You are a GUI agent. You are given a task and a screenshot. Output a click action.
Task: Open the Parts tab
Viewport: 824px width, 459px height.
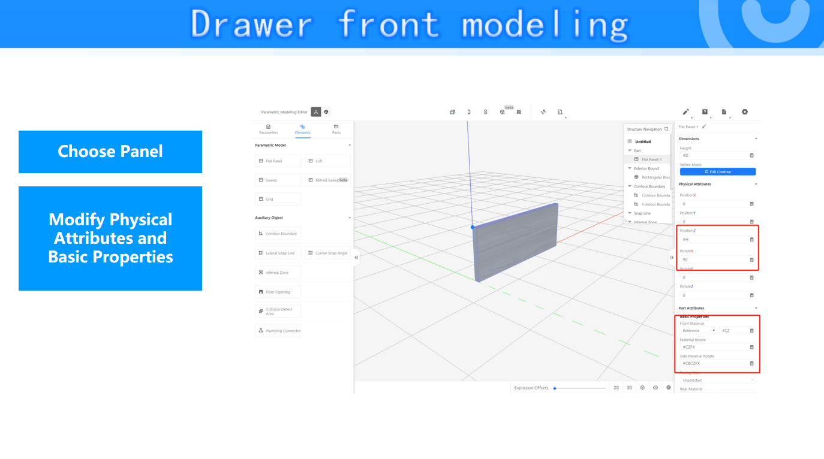coord(336,129)
